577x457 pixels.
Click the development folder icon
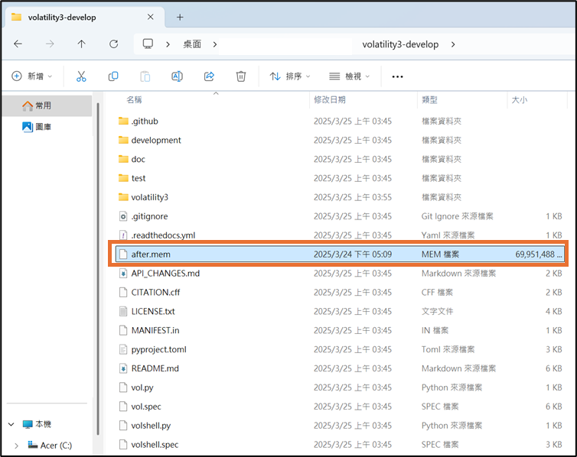123,140
